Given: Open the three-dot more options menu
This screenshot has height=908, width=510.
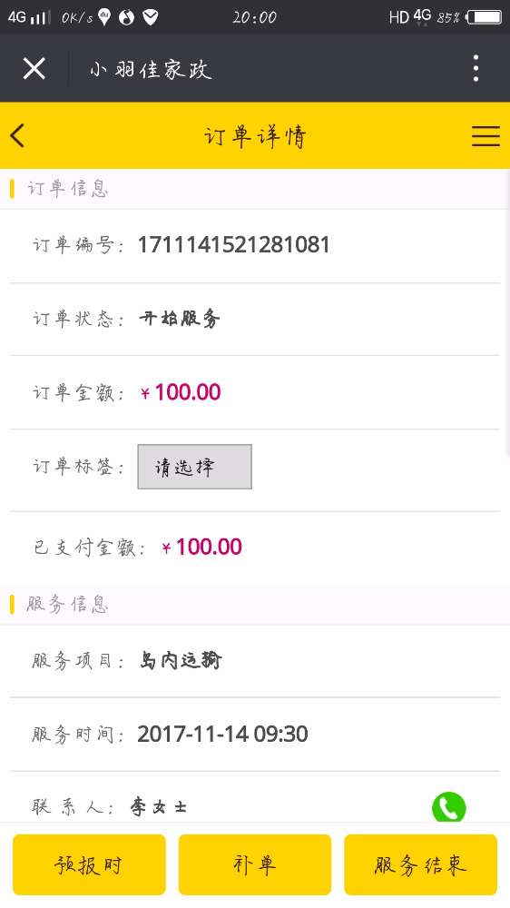Looking at the screenshot, I should coord(476,68).
